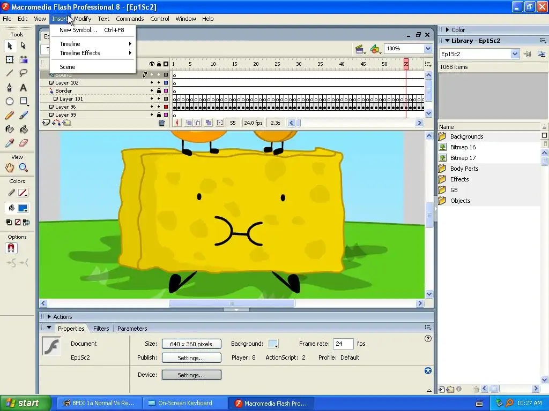Click the Properties help question mark button
The image size is (549, 411).
[428, 338]
